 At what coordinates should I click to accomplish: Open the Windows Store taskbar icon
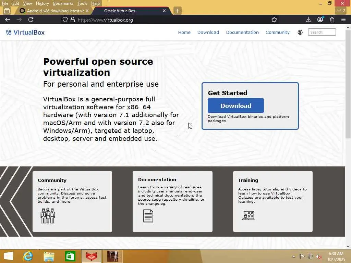70,256
